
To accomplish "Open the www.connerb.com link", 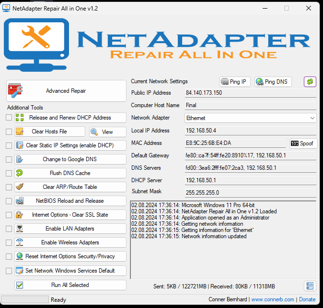I will tap(273, 299).
